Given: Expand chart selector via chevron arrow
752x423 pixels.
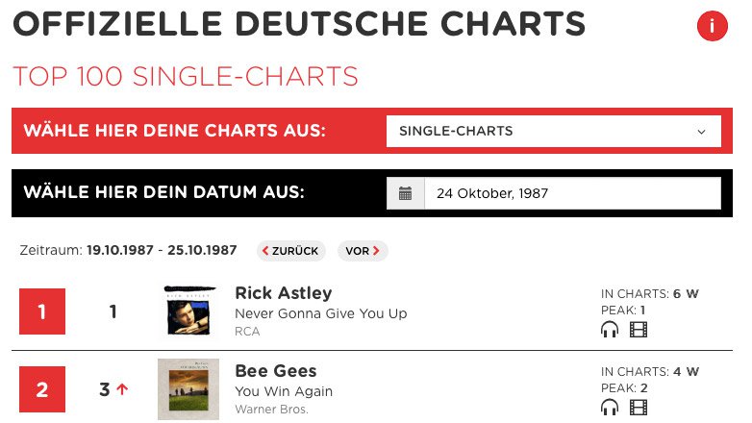Looking at the screenshot, I should point(701,132).
